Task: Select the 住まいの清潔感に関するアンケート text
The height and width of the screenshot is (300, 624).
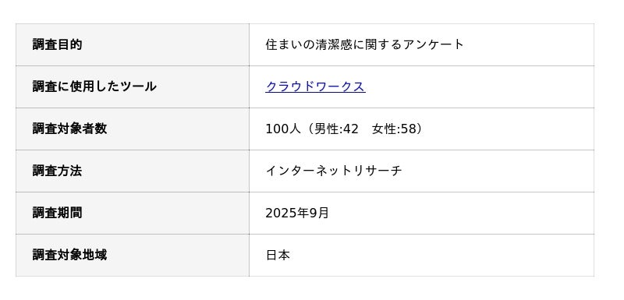Action: point(364,44)
